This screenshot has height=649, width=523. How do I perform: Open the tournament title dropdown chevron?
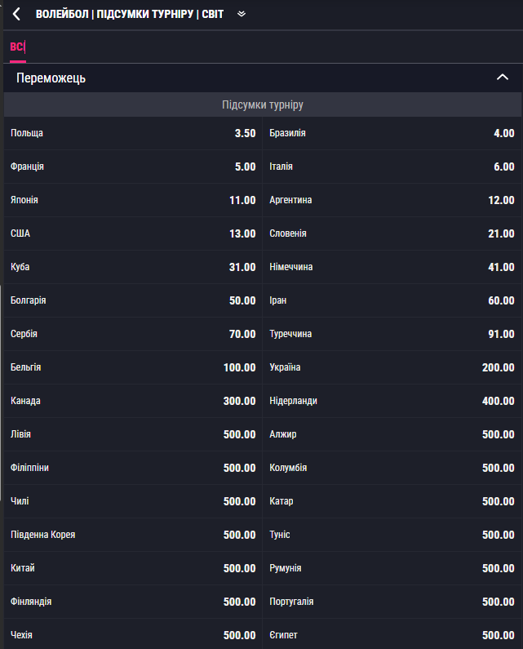241,14
